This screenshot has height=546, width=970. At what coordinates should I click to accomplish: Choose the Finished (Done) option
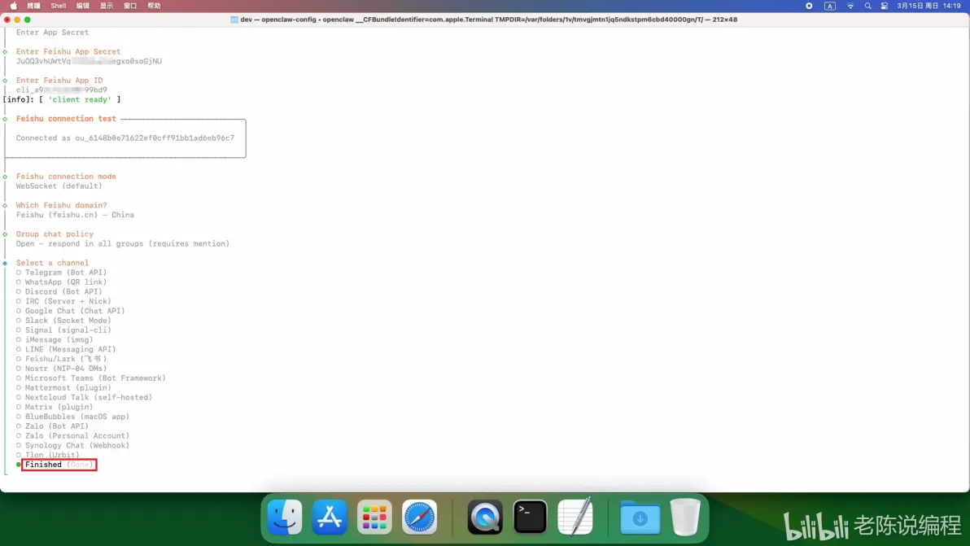(59, 465)
